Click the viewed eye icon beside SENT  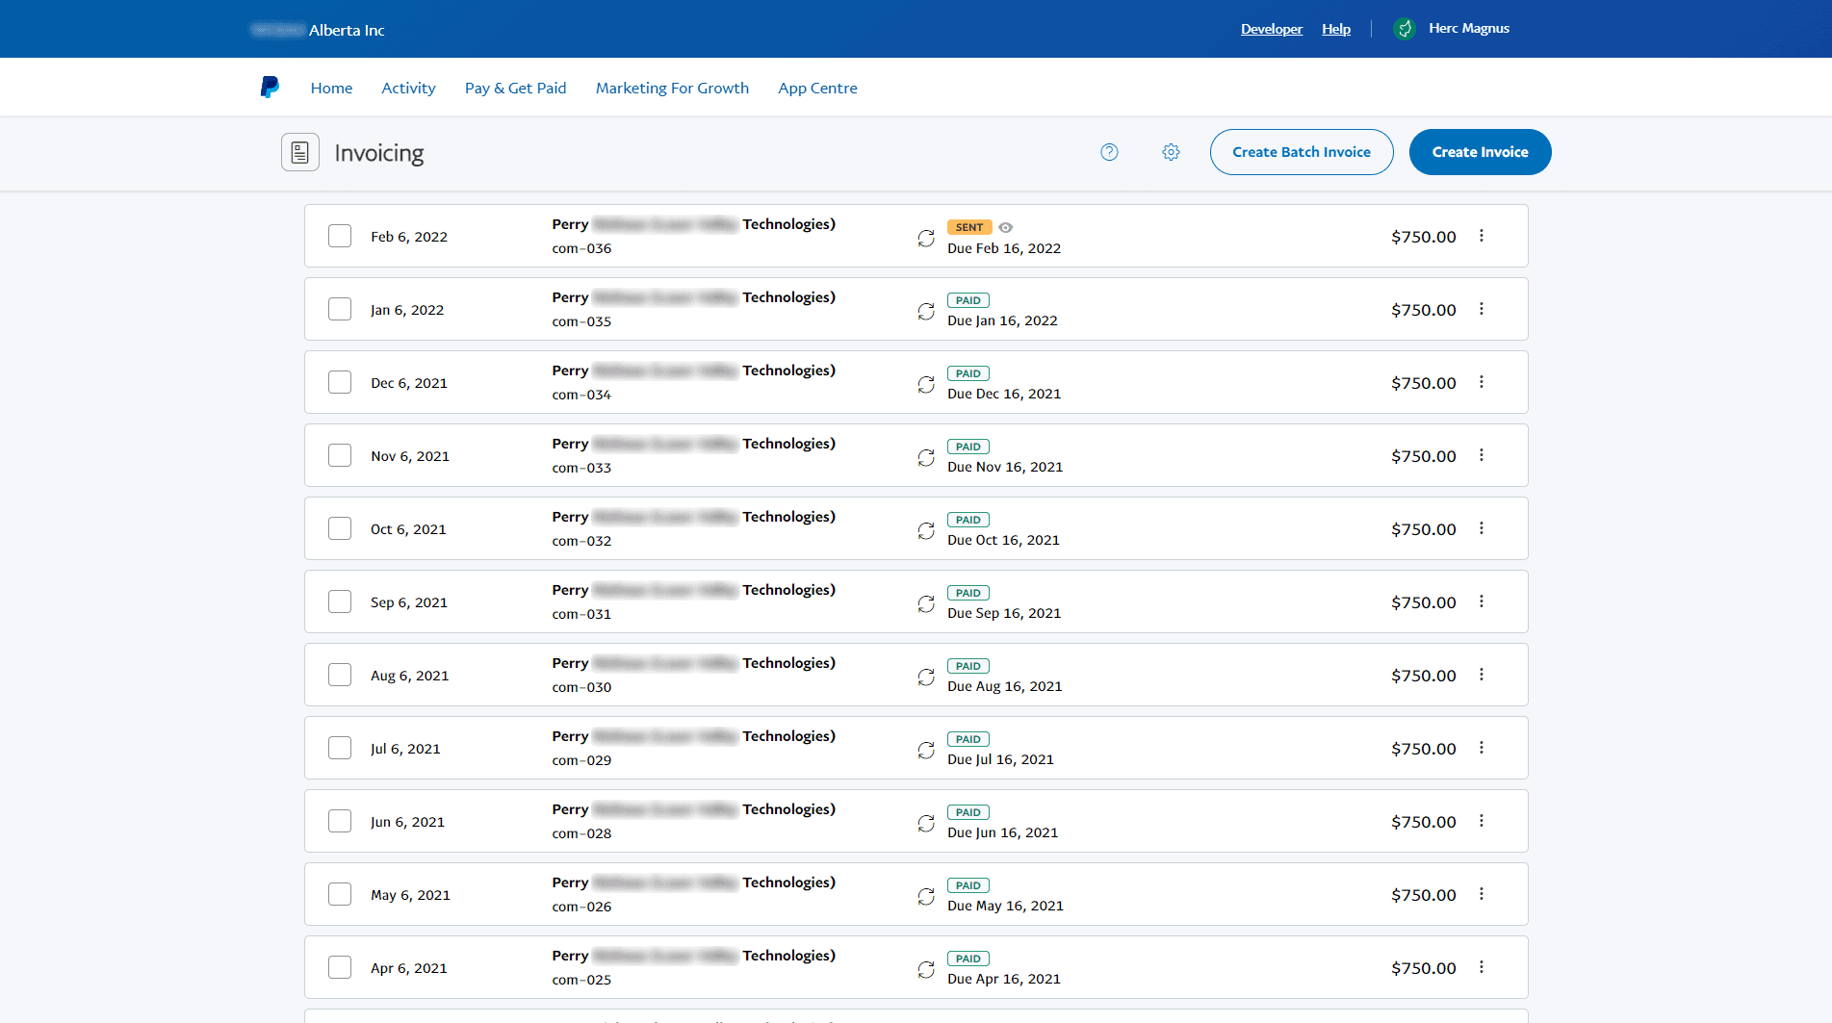1005,228
